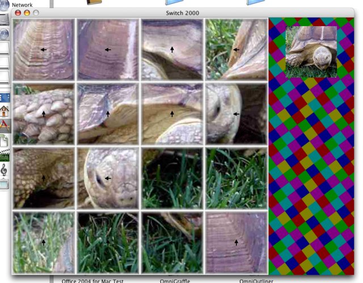Click the dark grass tile with no visible arrow
The height and width of the screenshot is (283, 363).
(172, 178)
